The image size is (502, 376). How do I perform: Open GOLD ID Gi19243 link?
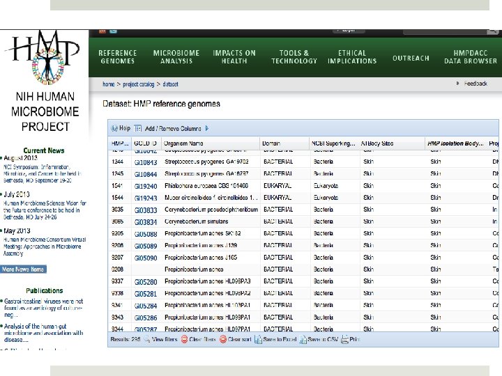pyautogui.click(x=146, y=198)
